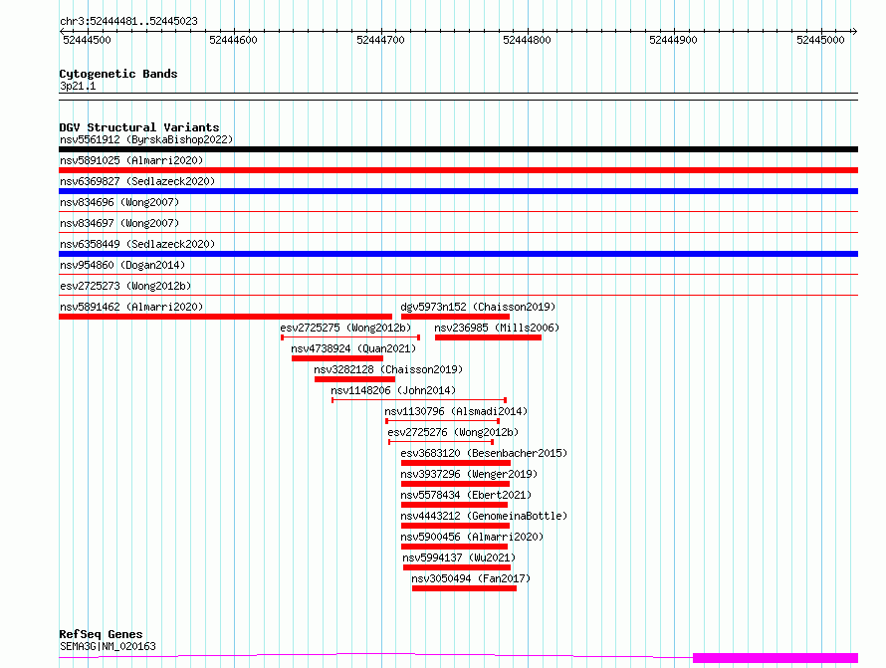
Task: Open nsv3050494 (Fan2017) label
Action: [x=471, y=578]
